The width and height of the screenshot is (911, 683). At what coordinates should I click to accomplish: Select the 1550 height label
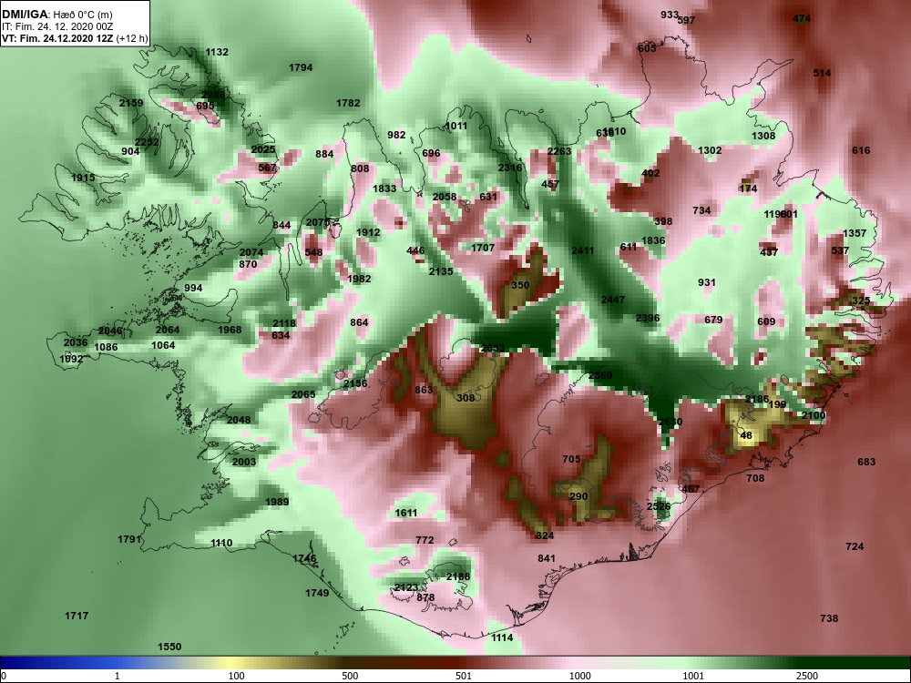point(169,647)
